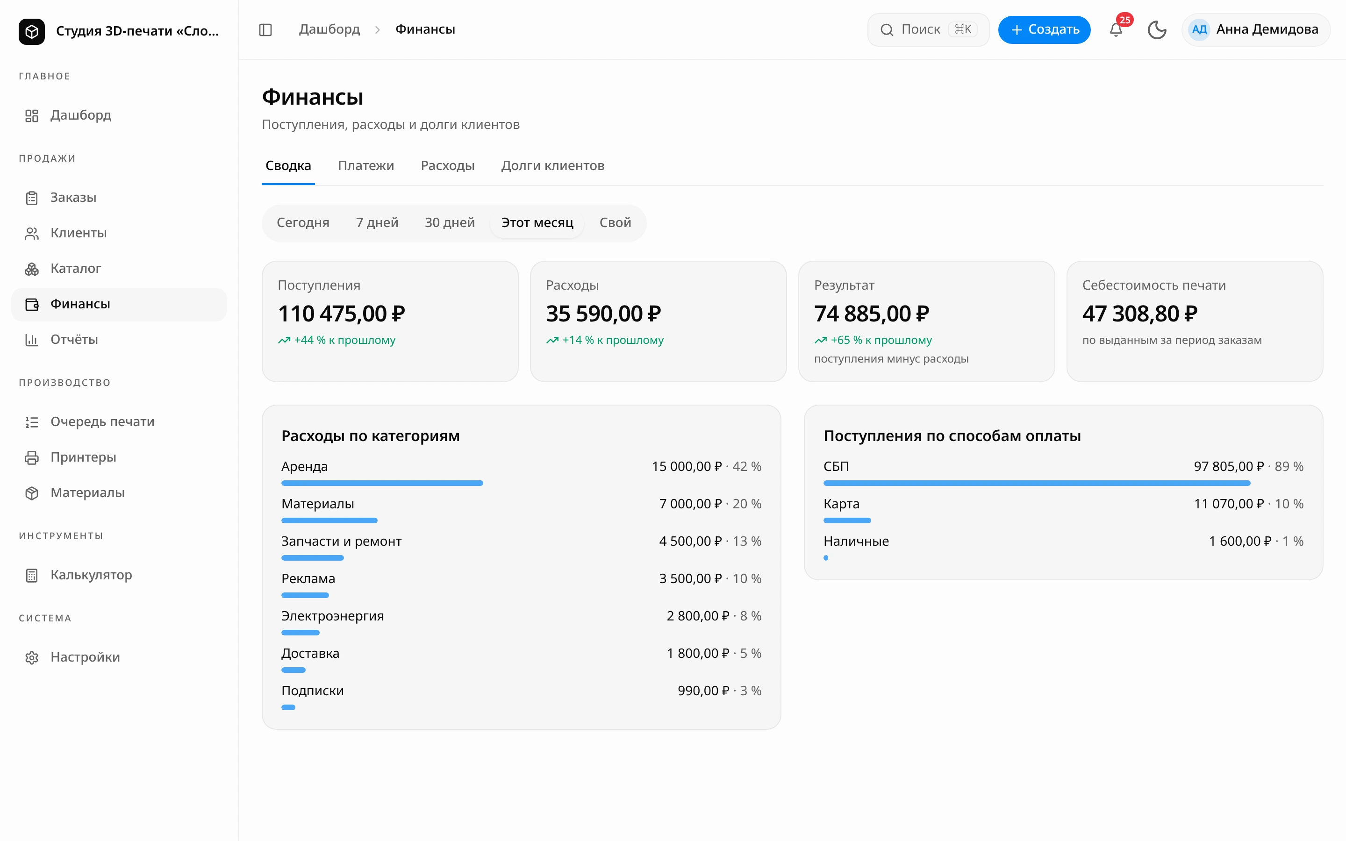Click the studio name 'Студия 3D-печати'
This screenshot has width=1346, height=841.
[137, 31]
